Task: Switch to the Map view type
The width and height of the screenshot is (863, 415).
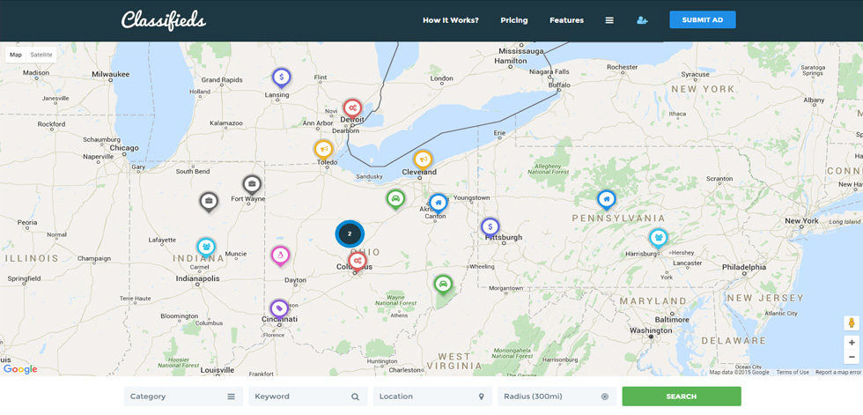Action: pyautogui.click(x=16, y=55)
